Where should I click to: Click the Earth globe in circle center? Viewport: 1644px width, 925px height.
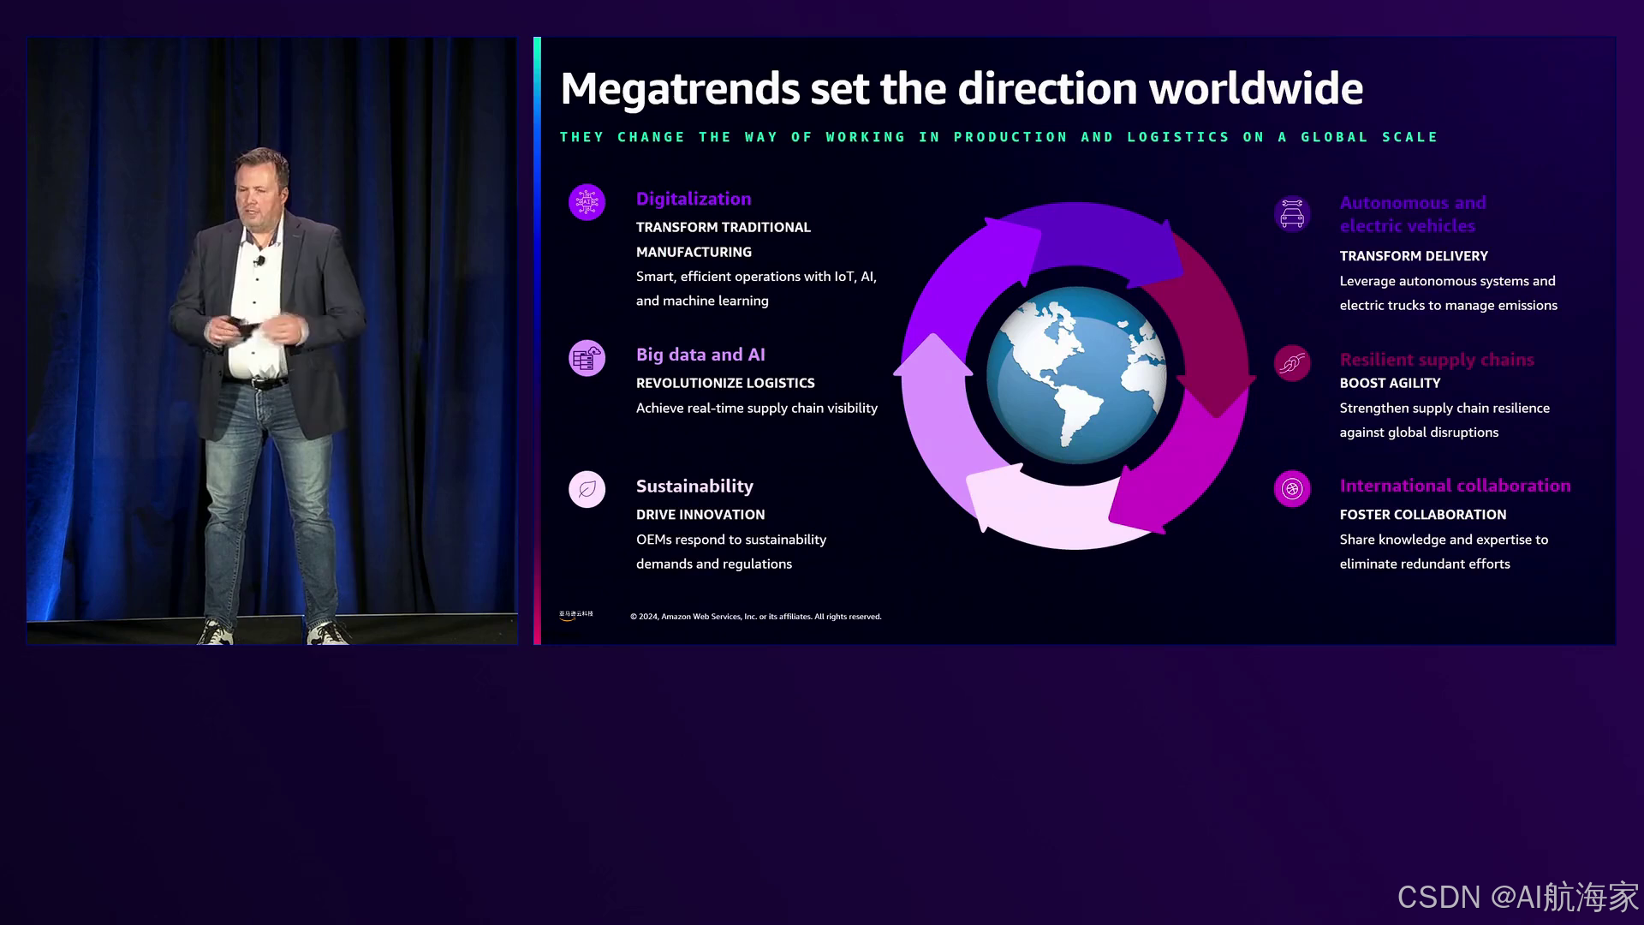coord(1075,375)
